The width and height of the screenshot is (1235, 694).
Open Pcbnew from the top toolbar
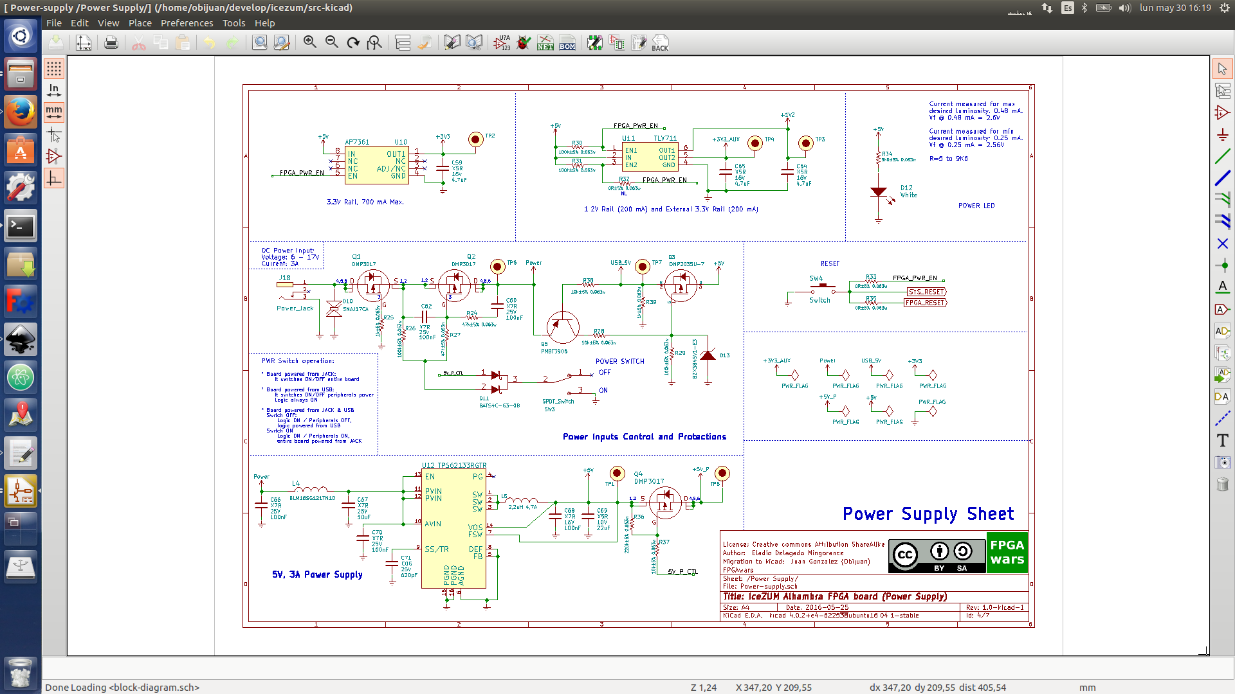639,42
